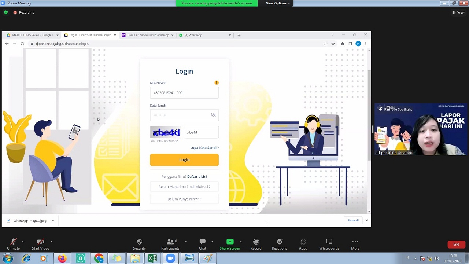
Task: Open the Reactions panel
Action: coord(279,244)
